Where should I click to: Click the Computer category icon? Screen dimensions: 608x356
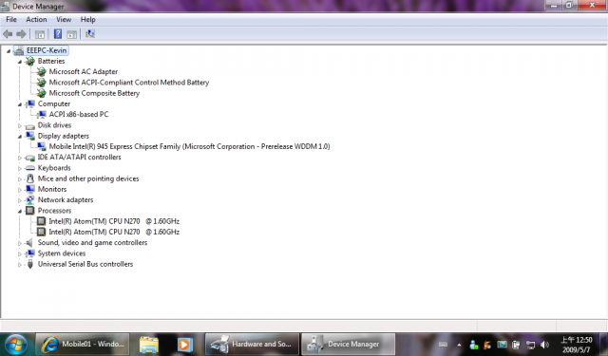[29, 103]
